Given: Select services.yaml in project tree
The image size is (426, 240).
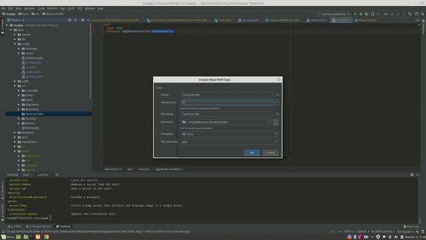Looking at the screenshot, I should (x=34, y=77).
